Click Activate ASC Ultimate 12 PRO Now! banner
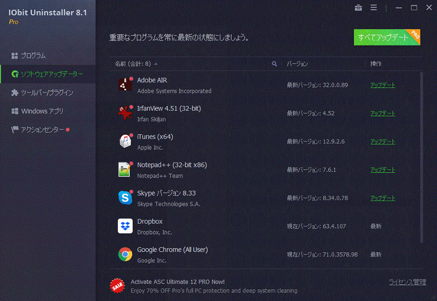This screenshot has height=301, width=437. coord(178,282)
